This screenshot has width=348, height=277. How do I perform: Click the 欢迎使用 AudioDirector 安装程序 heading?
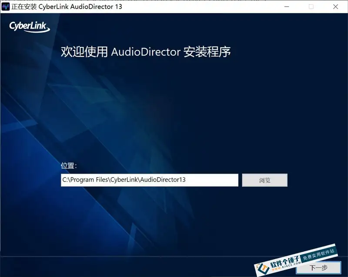tap(145, 51)
